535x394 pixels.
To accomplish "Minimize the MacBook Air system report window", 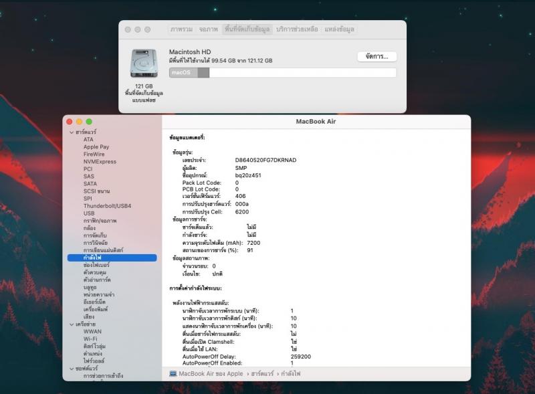I will pos(79,122).
